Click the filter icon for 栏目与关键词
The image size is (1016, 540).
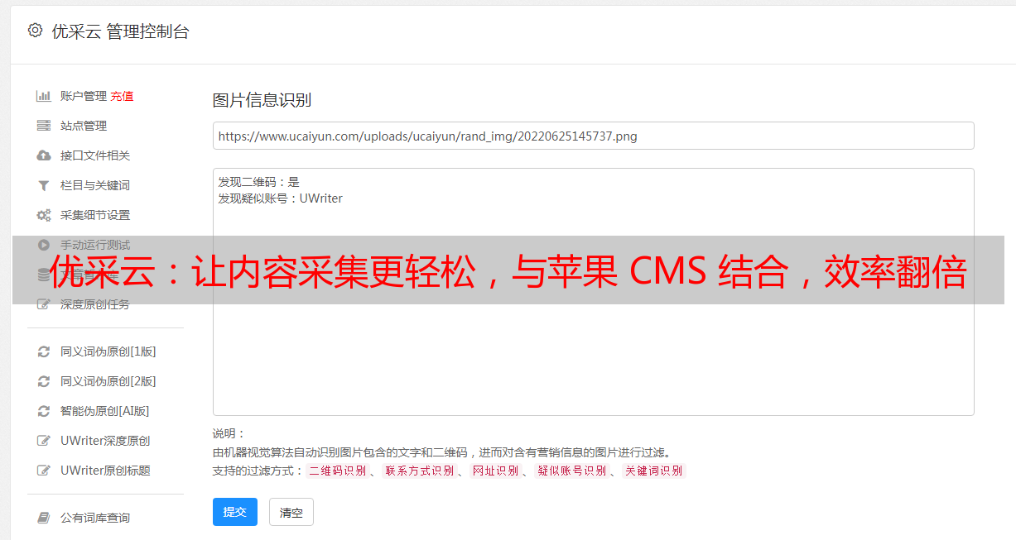click(x=44, y=185)
